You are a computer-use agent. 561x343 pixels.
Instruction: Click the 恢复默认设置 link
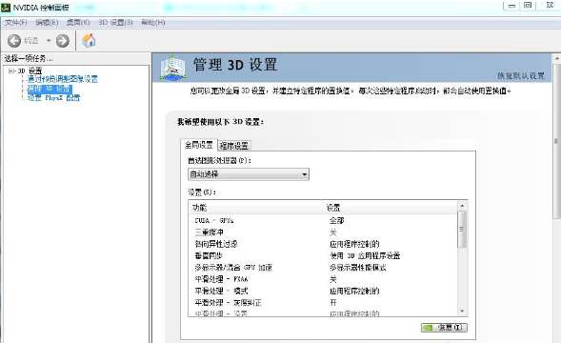tap(521, 75)
